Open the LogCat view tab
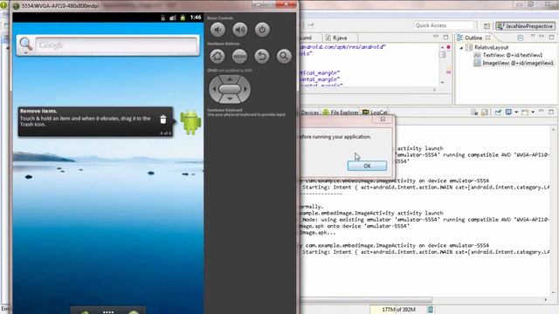 (375, 113)
